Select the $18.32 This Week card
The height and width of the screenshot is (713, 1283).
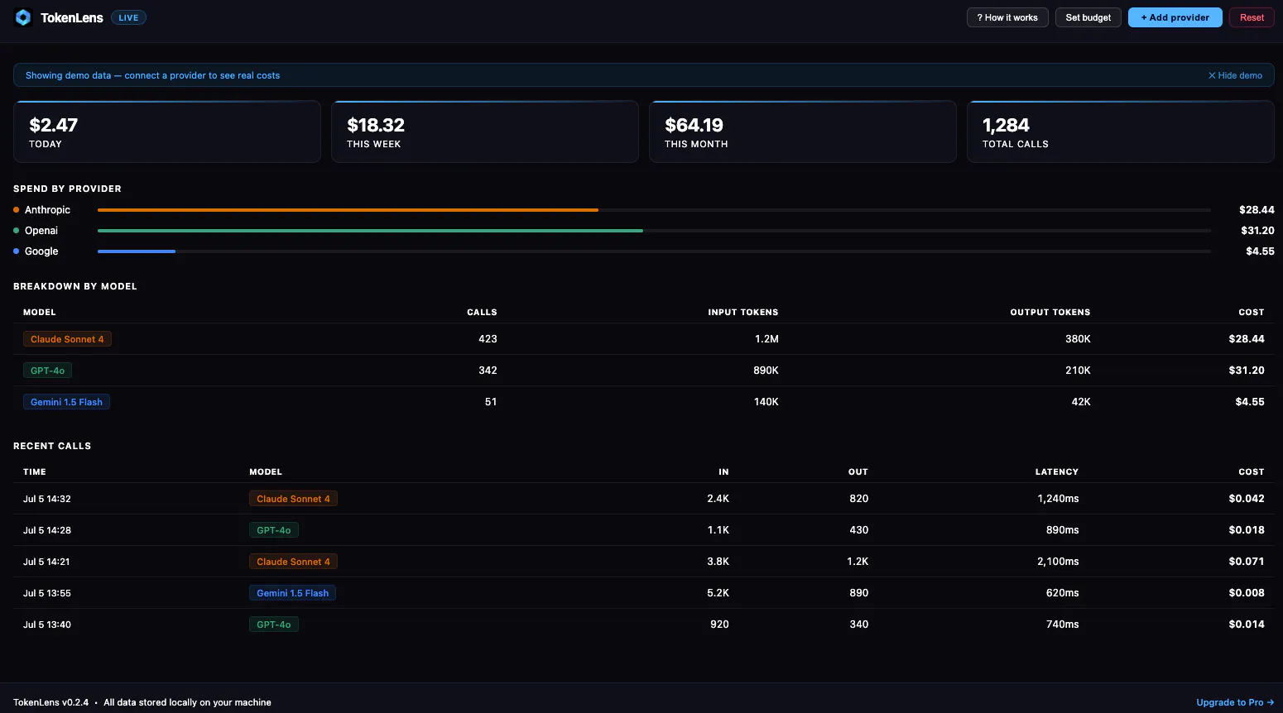point(485,132)
